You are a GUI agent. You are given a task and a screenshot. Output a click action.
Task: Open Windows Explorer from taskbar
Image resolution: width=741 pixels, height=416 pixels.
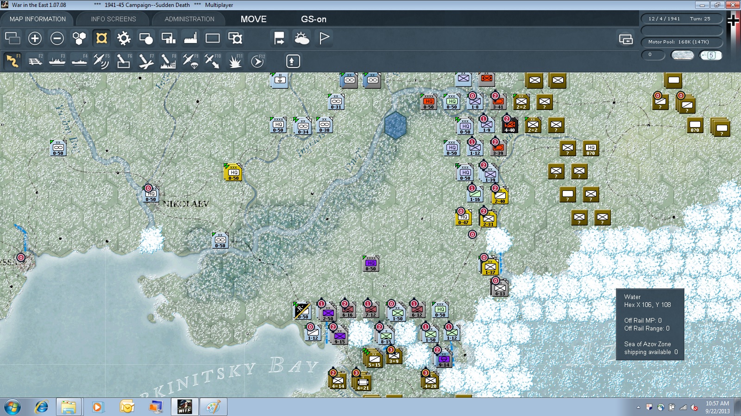tap(69, 407)
